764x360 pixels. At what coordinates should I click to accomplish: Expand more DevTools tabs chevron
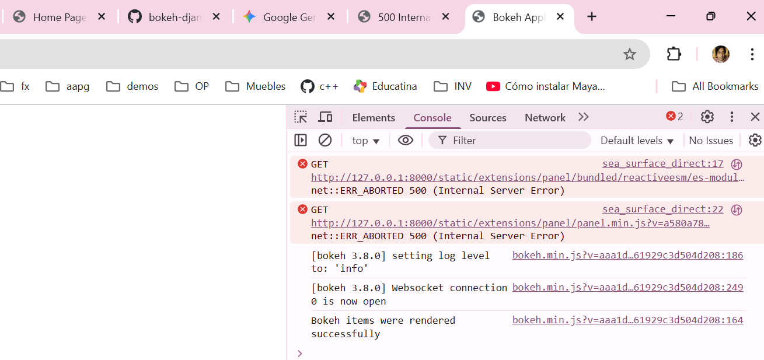[x=583, y=117]
